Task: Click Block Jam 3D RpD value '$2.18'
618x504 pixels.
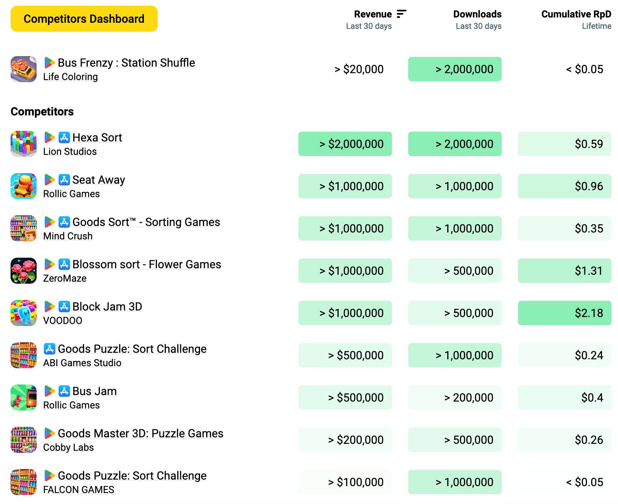Action: [x=565, y=313]
